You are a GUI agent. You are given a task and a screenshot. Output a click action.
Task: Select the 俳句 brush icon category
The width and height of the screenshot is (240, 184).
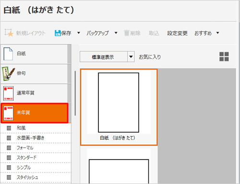(x=9, y=74)
